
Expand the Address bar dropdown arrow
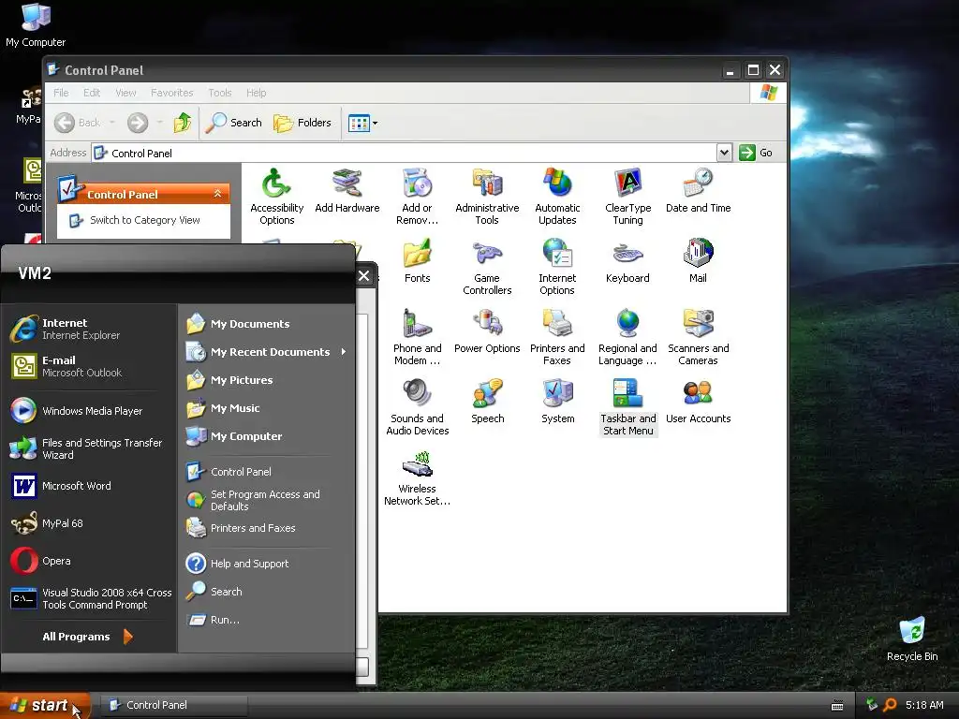point(724,153)
